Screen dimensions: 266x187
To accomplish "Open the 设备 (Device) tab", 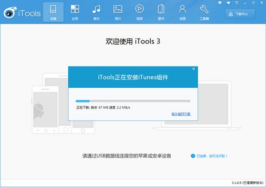I will [54, 12].
